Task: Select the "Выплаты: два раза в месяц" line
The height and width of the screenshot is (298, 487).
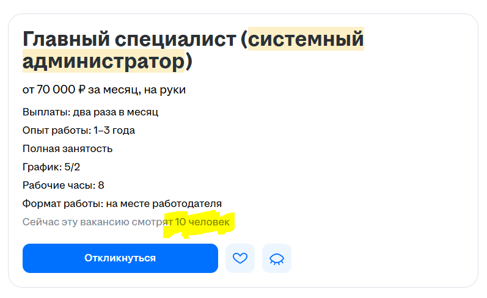Action: coord(90,112)
